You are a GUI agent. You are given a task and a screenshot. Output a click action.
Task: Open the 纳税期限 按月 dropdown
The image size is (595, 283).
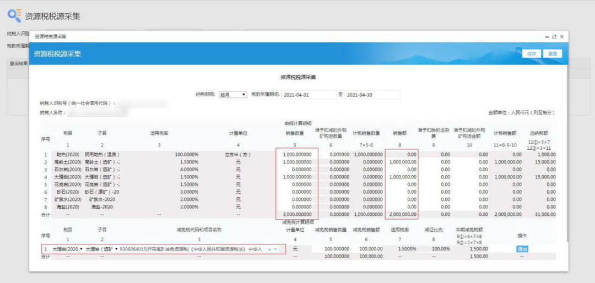(x=233, y=95)
